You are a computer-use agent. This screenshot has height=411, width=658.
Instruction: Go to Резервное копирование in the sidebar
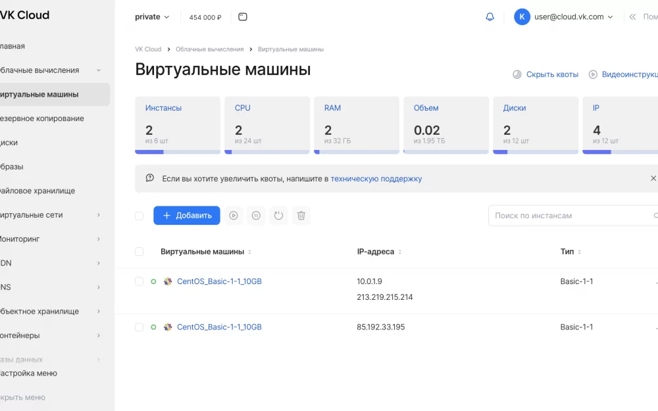[39, 118]
